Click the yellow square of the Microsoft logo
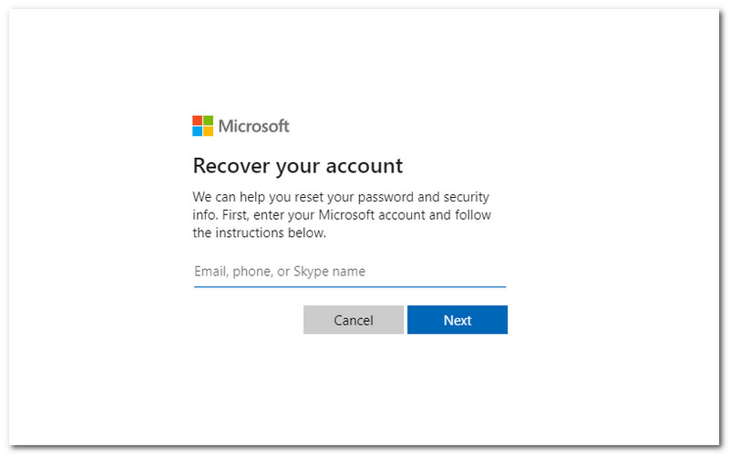729x455 pixels. coord(209,131)
